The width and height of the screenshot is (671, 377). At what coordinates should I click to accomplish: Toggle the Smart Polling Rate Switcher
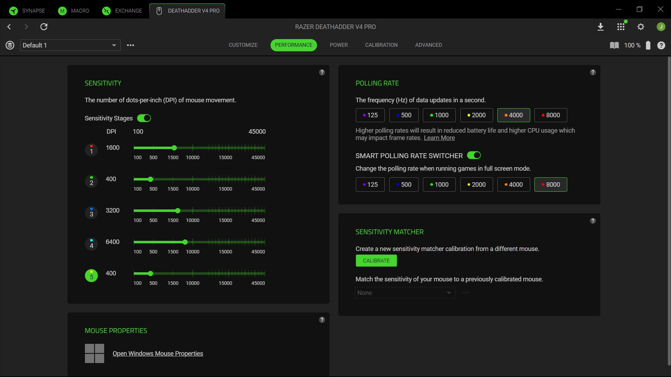tap(474, 155)
